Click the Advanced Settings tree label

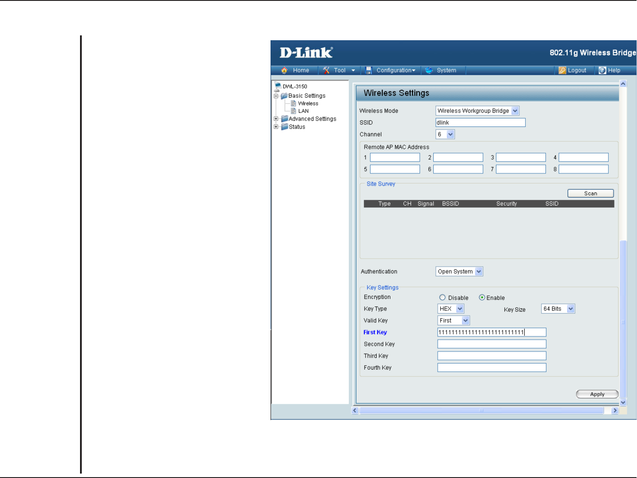(313, 119)
